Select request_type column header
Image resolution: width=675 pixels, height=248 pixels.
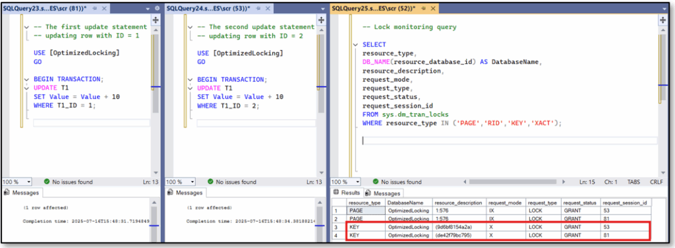[543, 203]
